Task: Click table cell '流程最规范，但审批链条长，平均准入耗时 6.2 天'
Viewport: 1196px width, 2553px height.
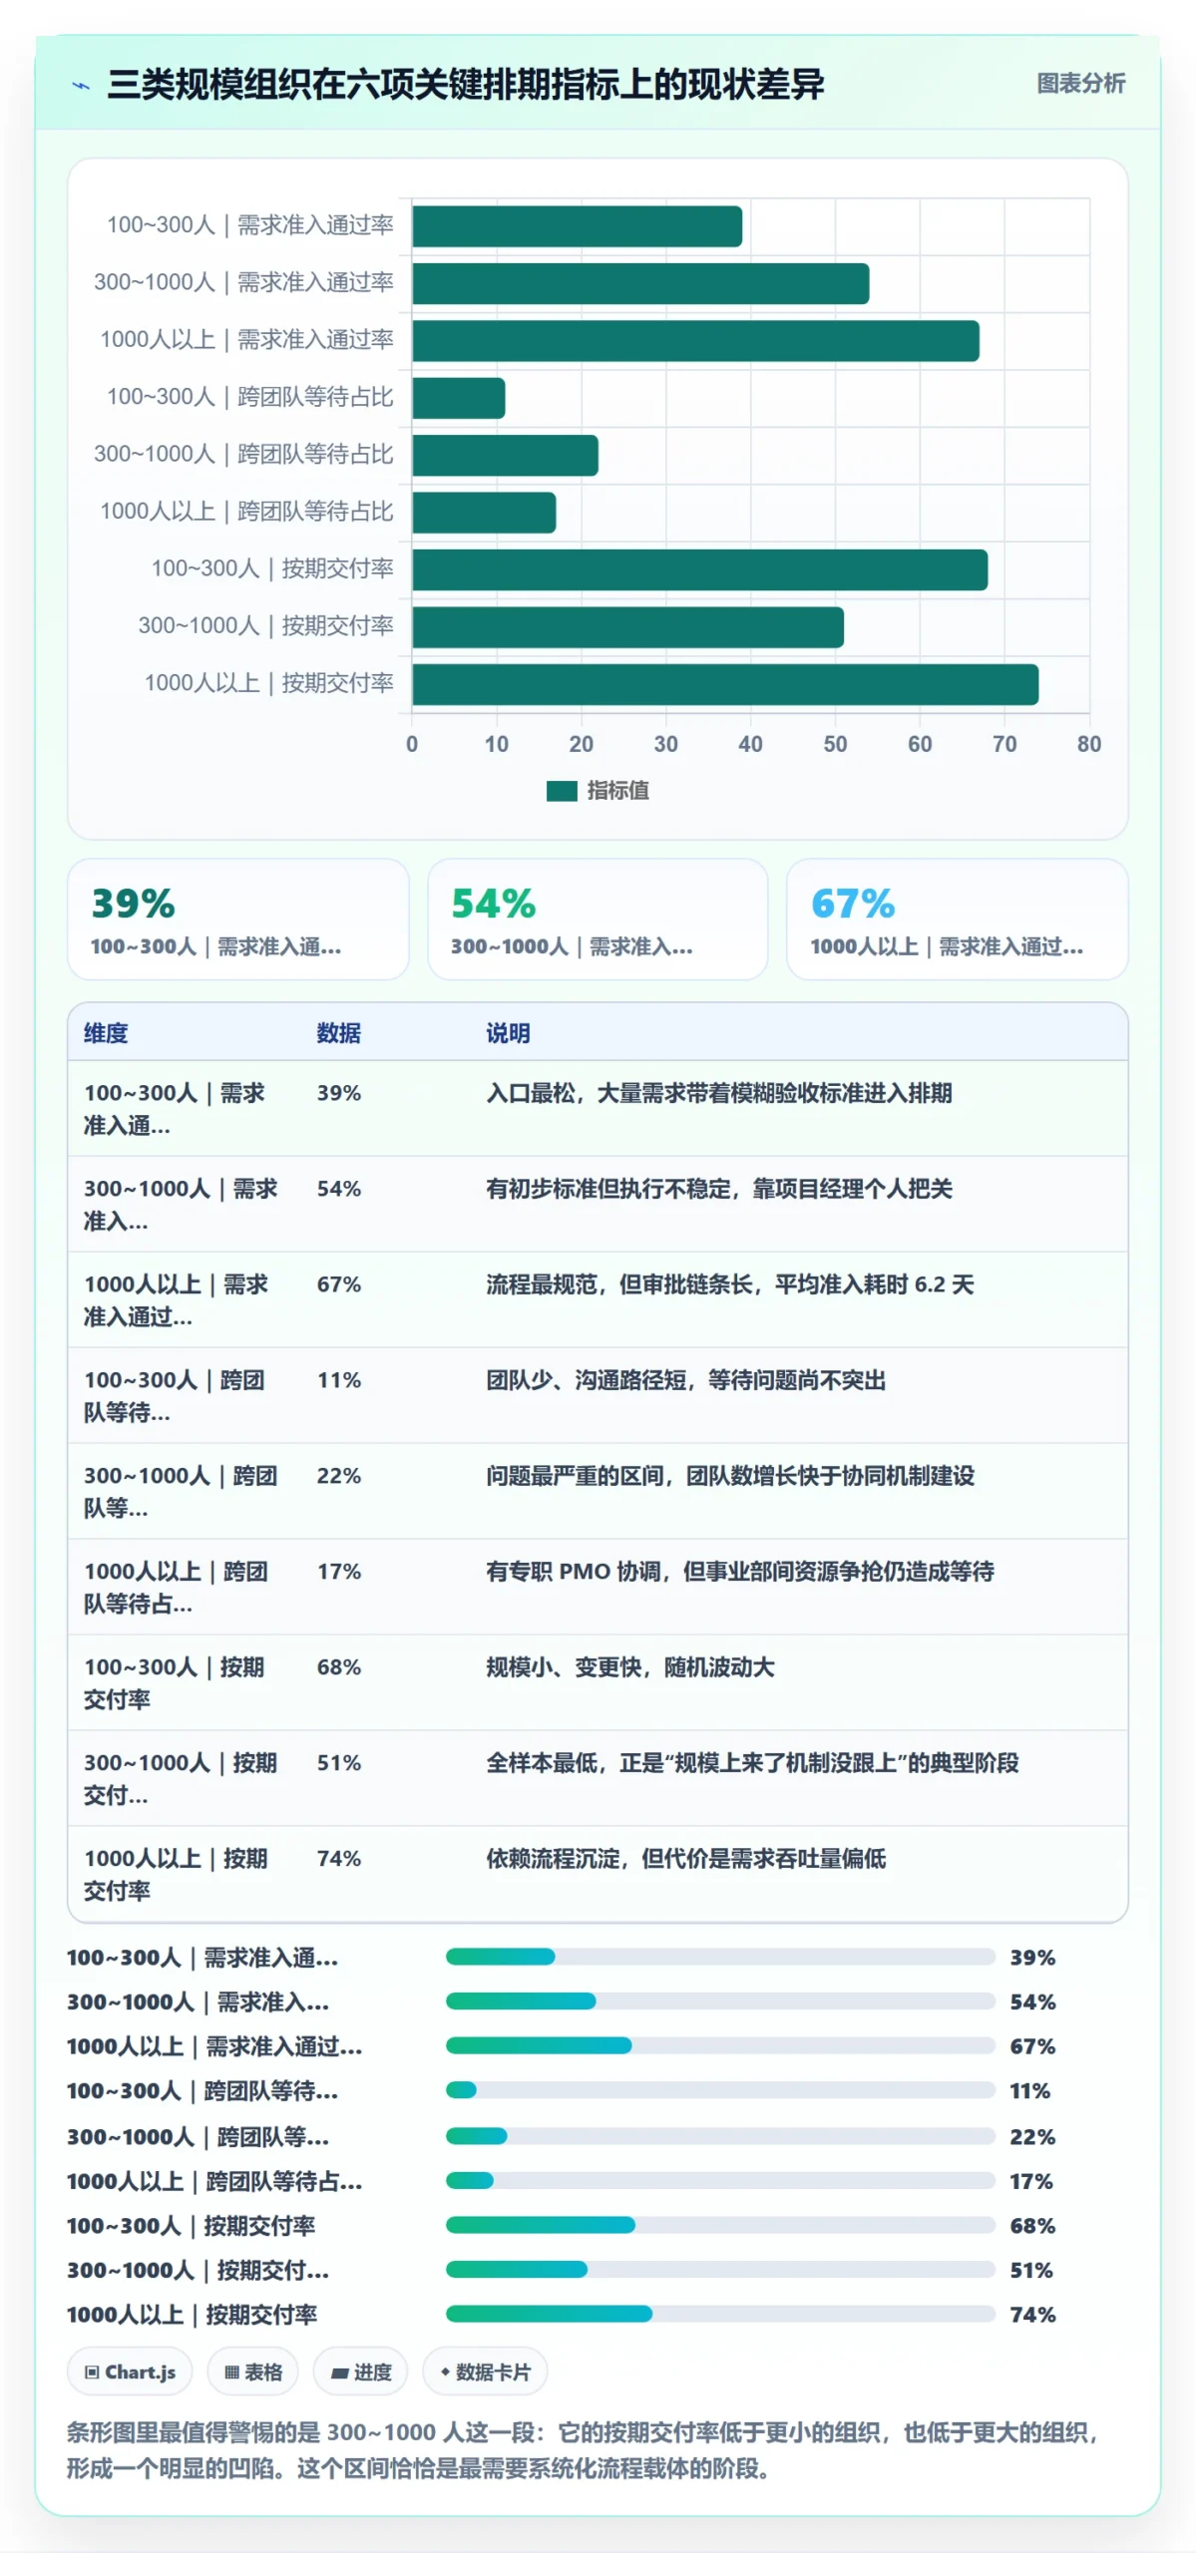Action: (730, 1284)
